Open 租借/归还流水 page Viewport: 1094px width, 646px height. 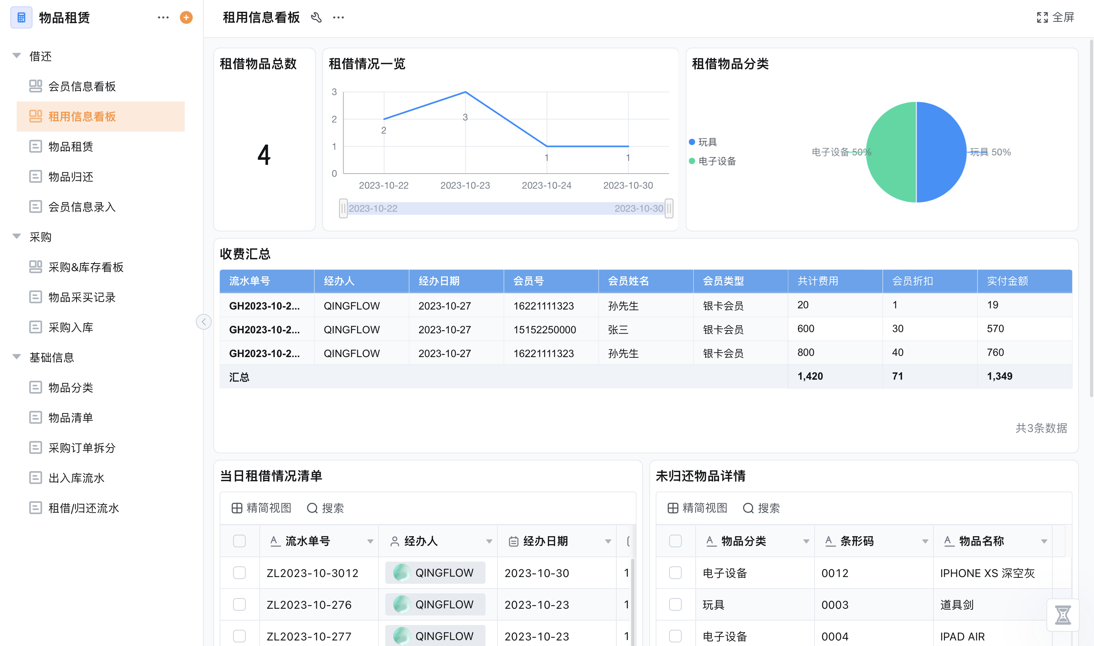click(x=101, y=508)
